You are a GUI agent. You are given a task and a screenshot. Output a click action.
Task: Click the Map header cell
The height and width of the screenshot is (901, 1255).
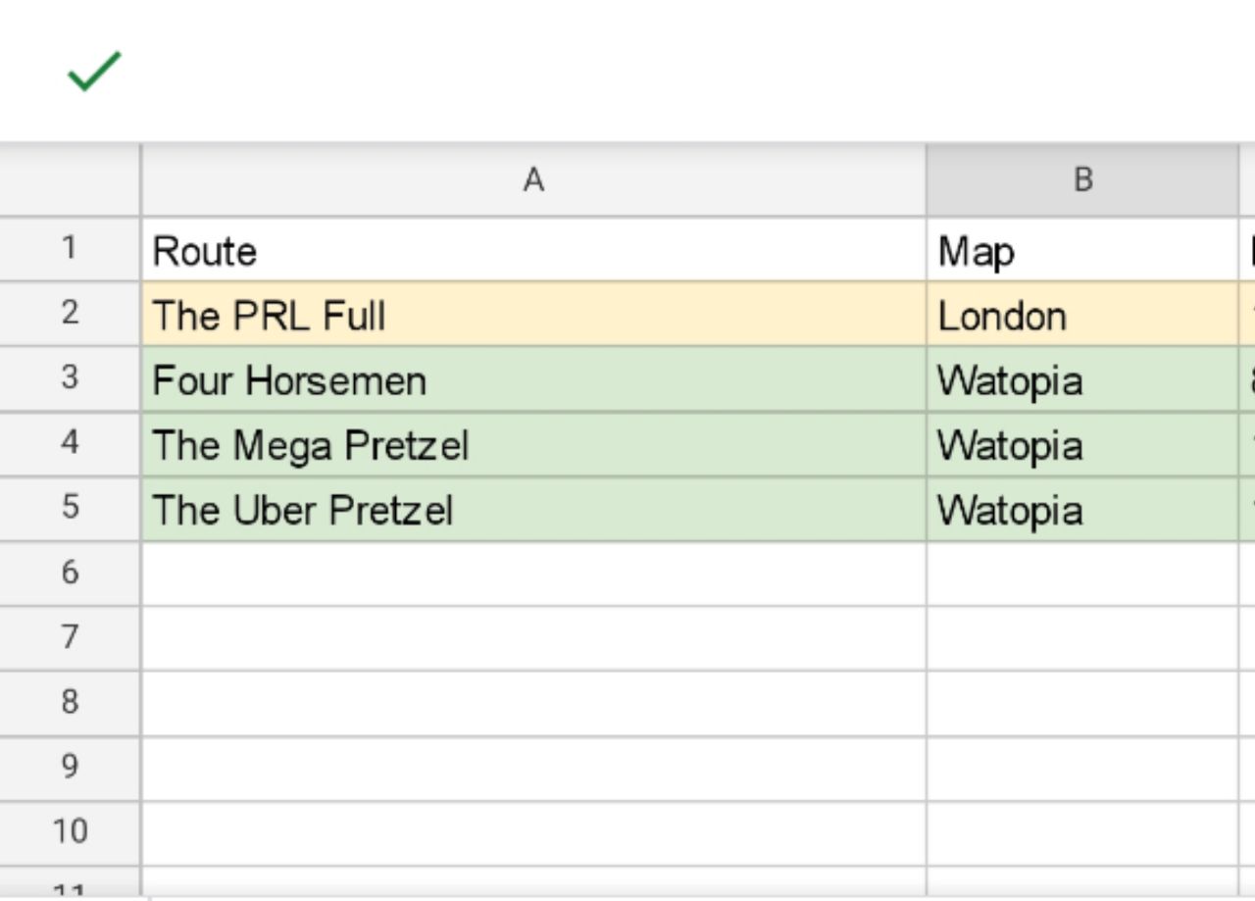pyautogui.click(x=1082, y=249)
